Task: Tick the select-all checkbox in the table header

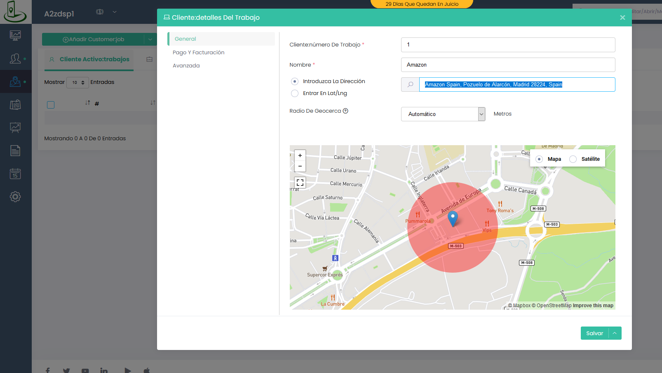Action: point(51,105)
